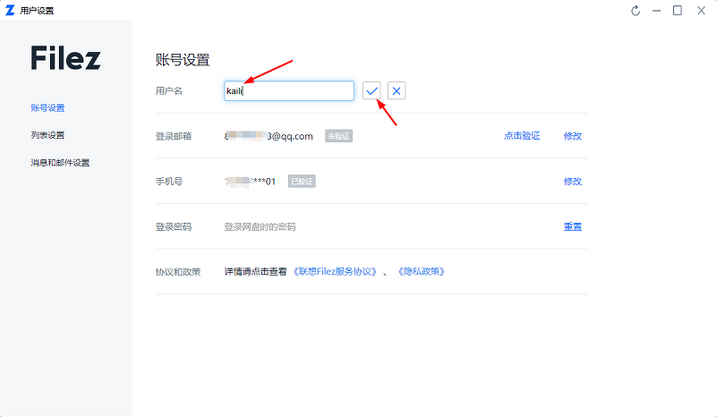The width and height of the screenshot is (716, 417).
Task: Click the 账号设置 page heading
Action: click(x=183, y=60)
